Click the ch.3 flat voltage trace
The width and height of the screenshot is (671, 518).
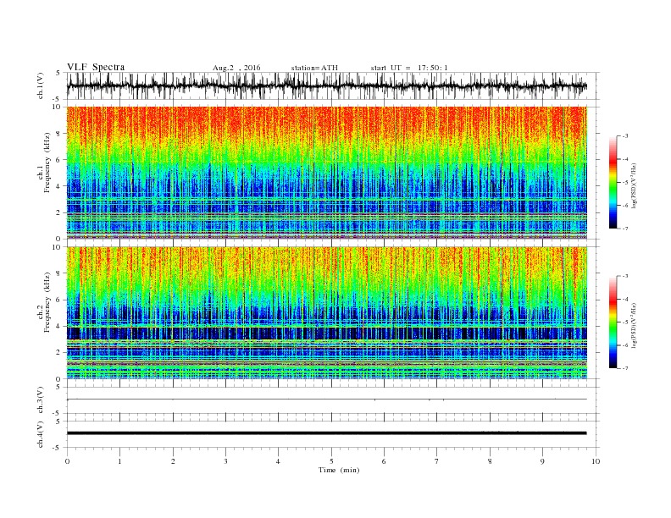[x=326, y=400]
